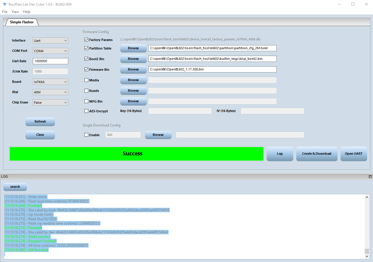Click the Clear button
The image size is (373, 262).
click(40, 135)
